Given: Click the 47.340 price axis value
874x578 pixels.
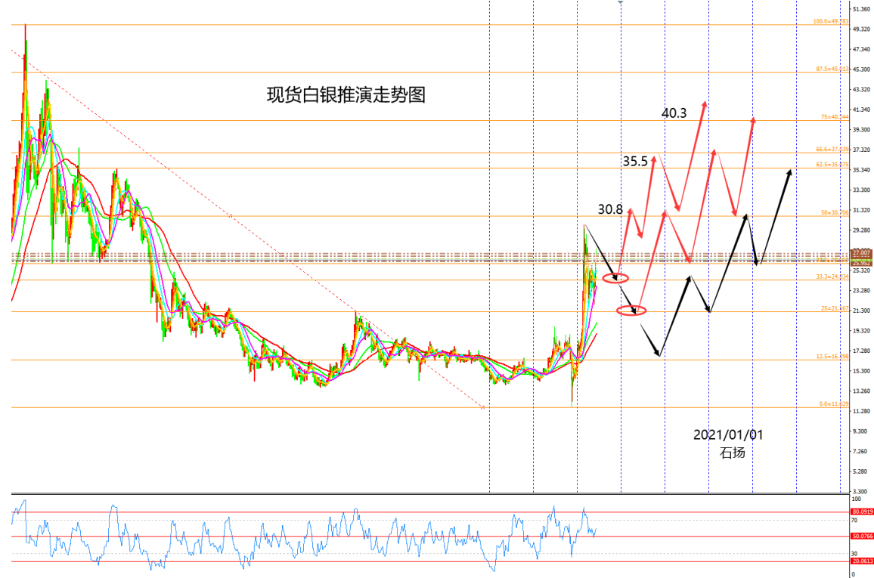Looking at the screenshot, I should 862,50.
